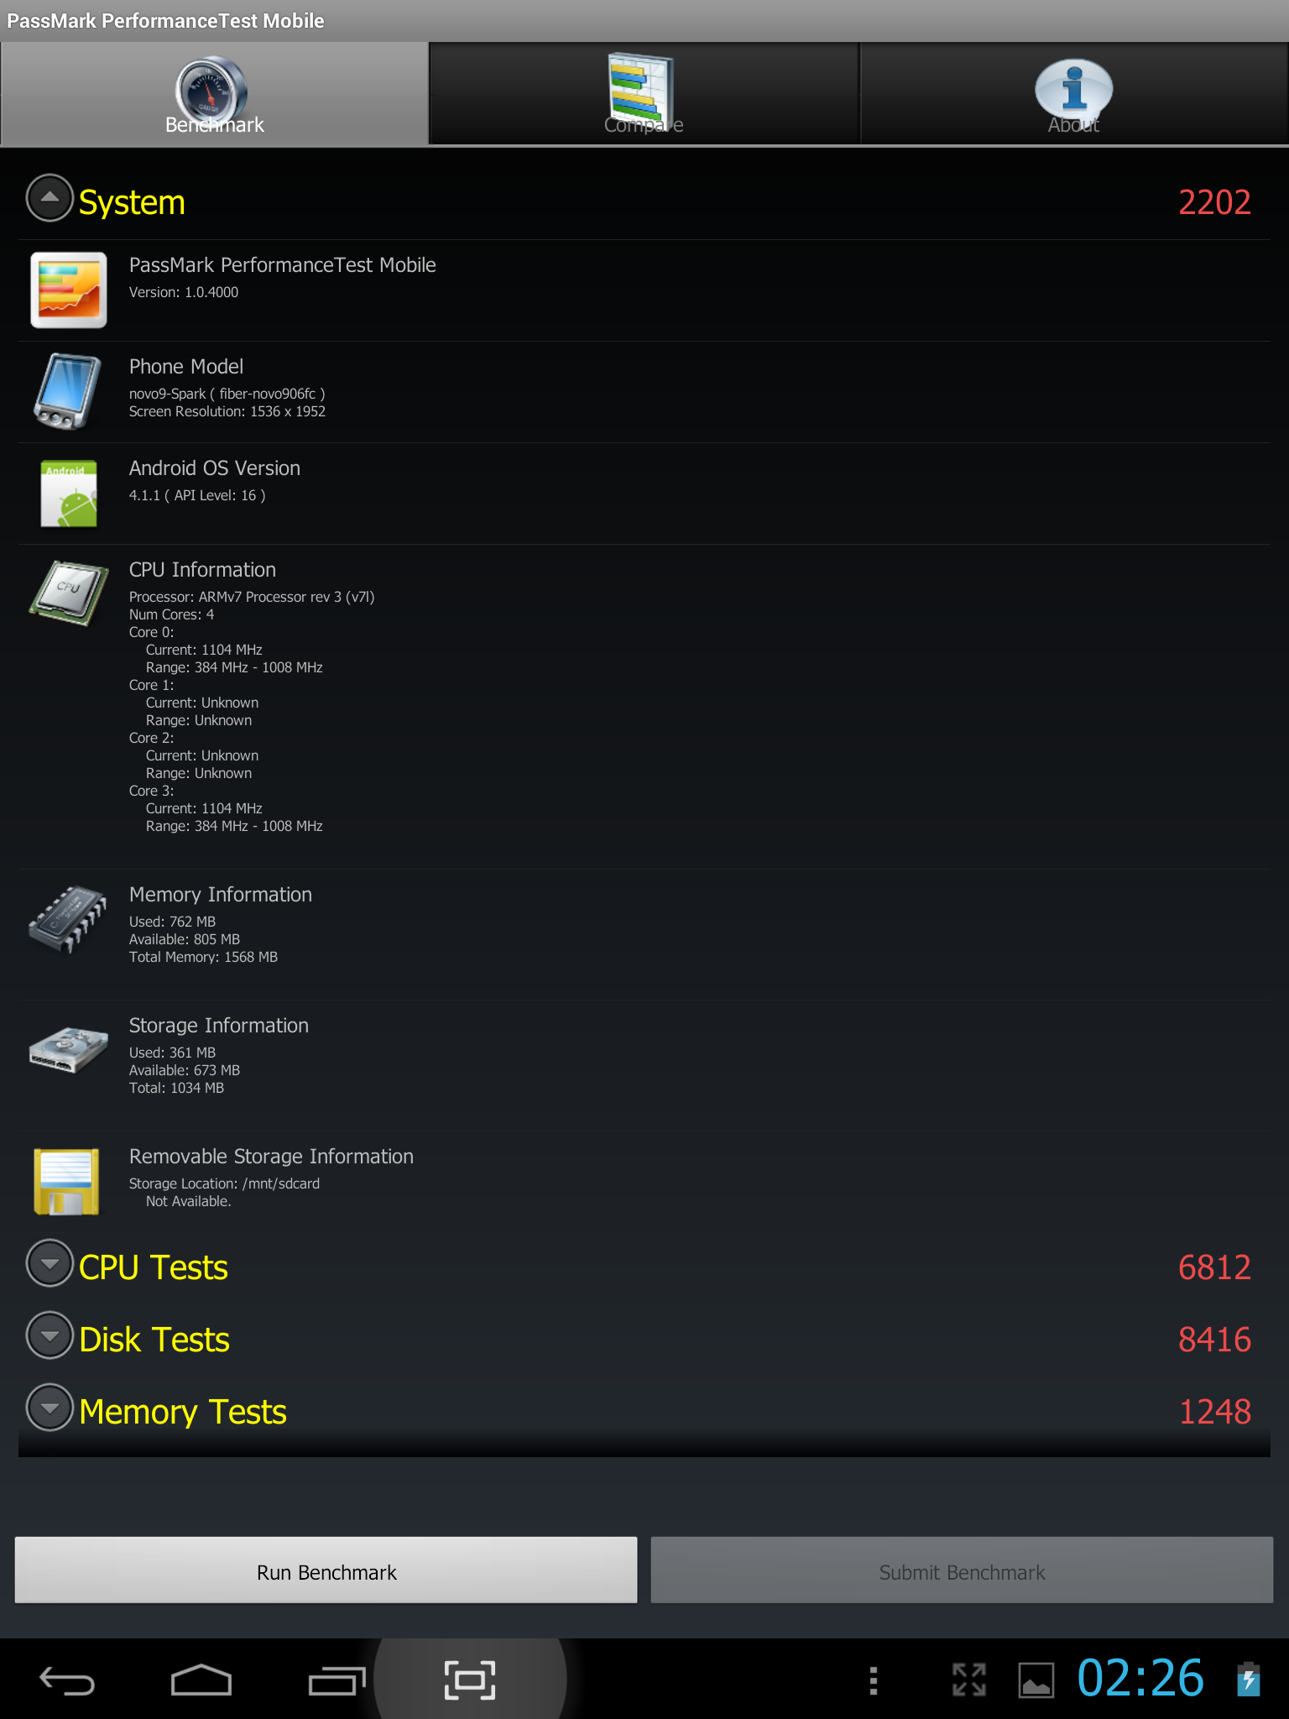The image size is (1289, 1719).
Task: Switch to the Compare tab
Action: (x=644, y=94)
